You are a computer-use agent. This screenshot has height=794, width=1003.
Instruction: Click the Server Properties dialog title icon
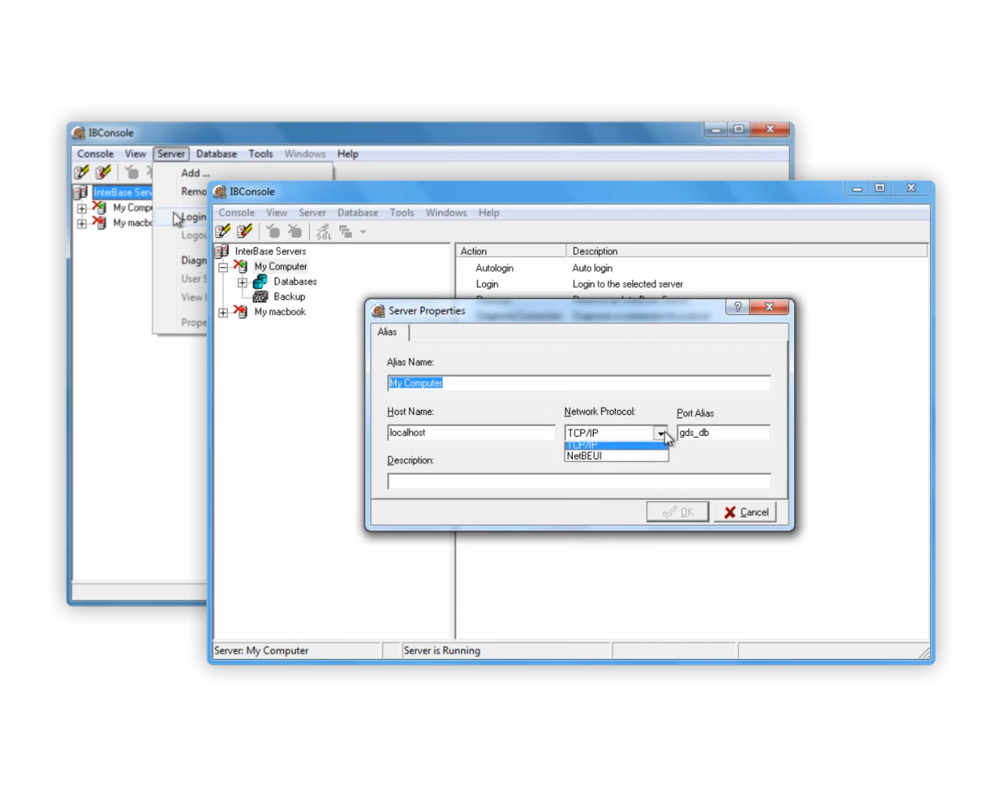(378, 310)
